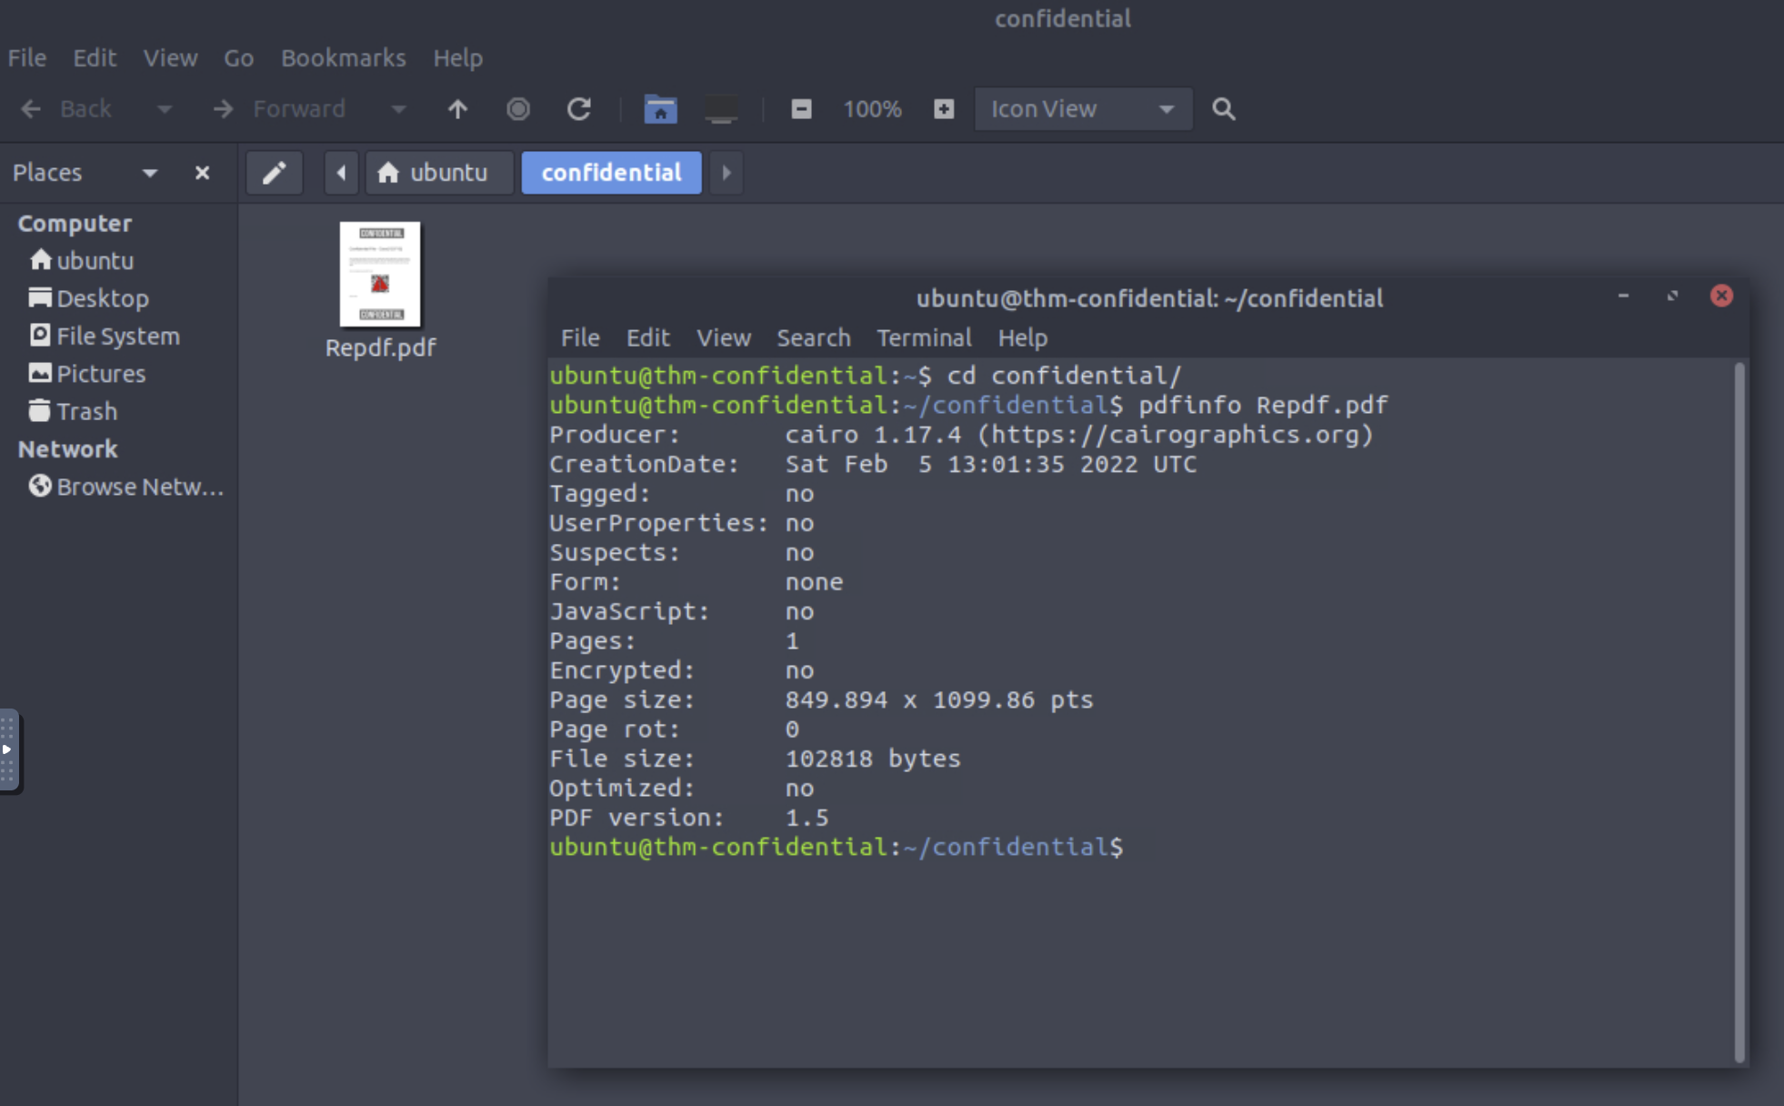1784x1106 pixels.
Task: Zoom in with the plus icon
Action: click(x=944, y=109)
